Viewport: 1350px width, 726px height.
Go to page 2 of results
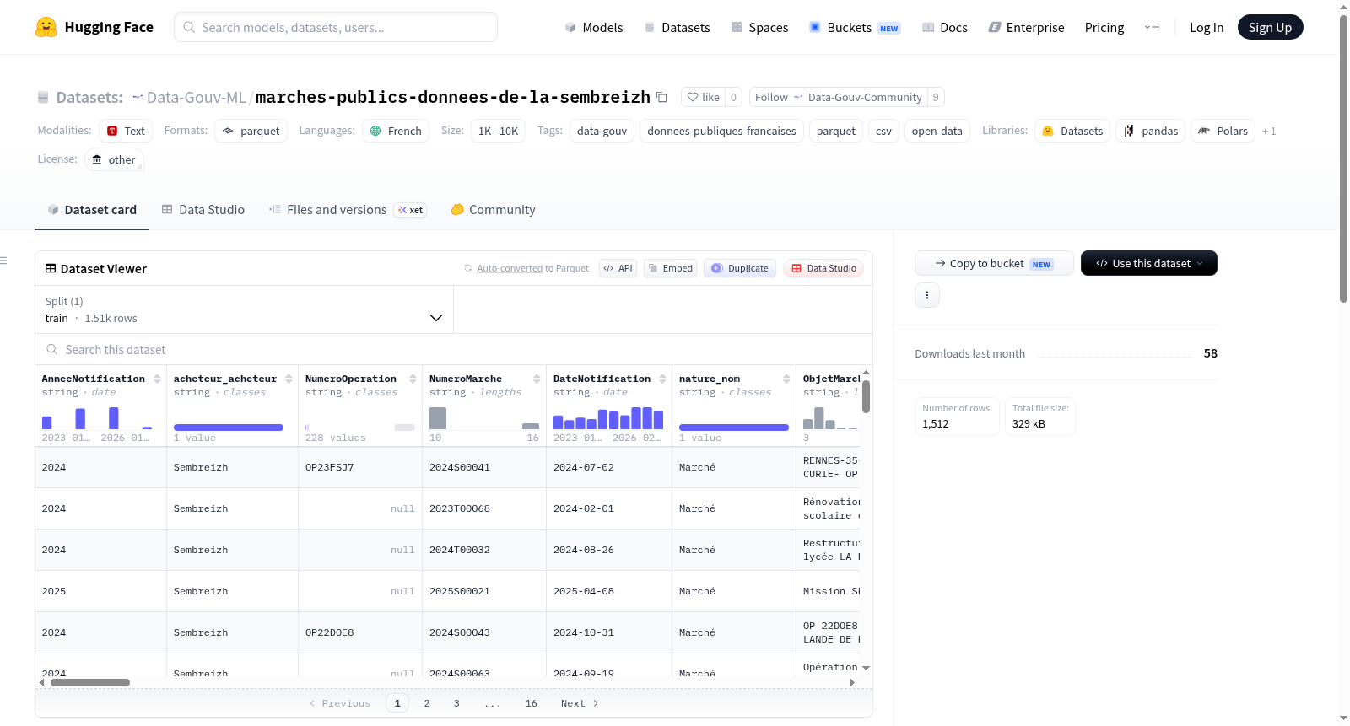tap(427, 703)
